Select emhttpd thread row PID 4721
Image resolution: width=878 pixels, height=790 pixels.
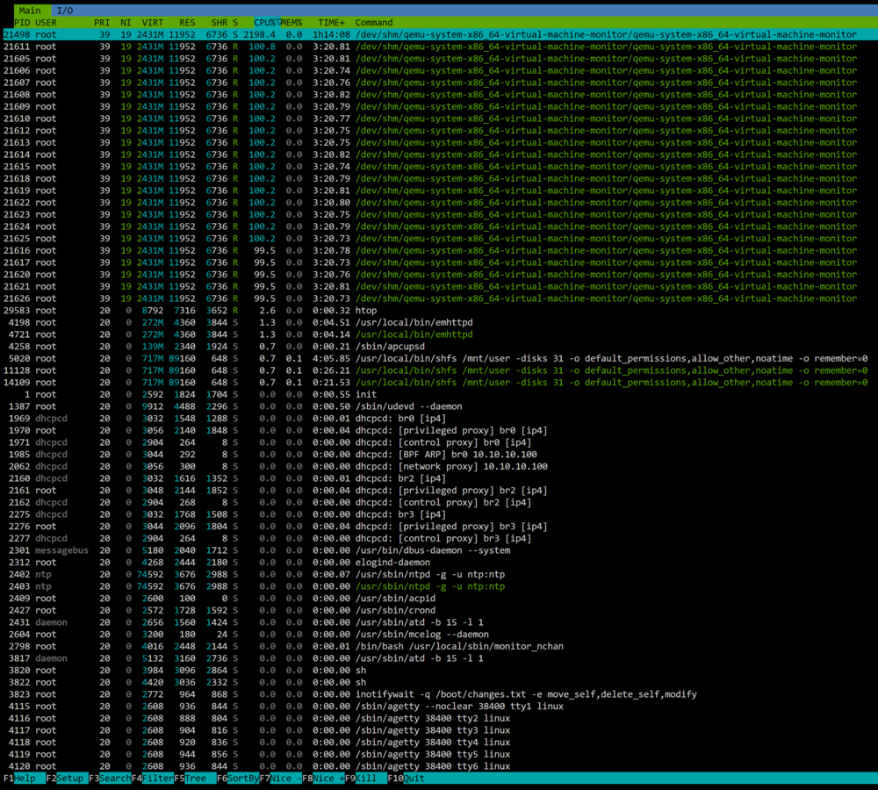(439, 334)
